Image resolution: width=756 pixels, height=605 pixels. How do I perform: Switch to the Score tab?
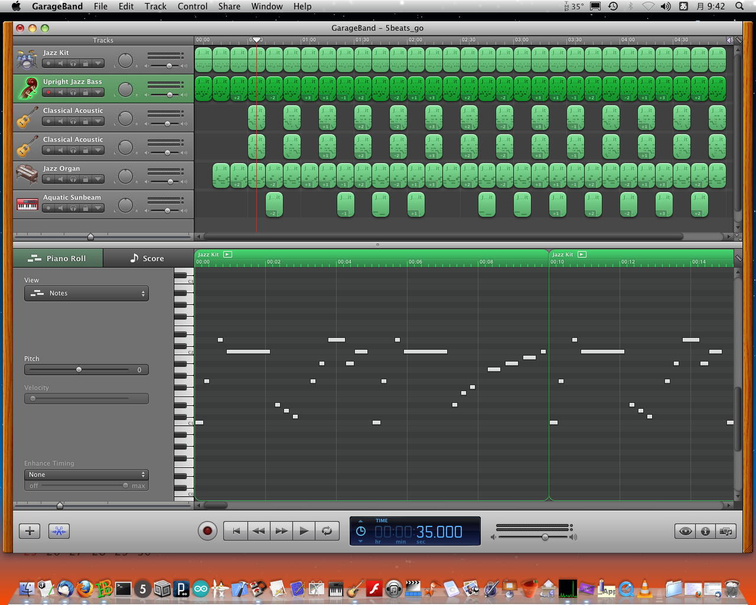coord(147,258)
